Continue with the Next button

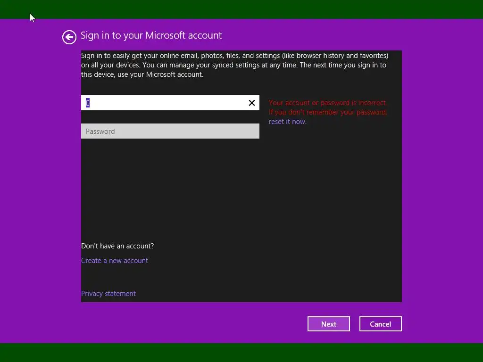pos(329,324)
